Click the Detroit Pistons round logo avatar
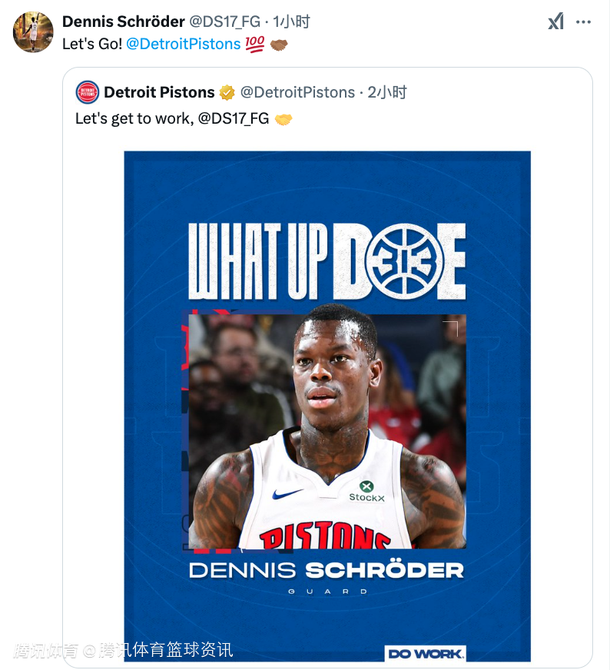 click(x=88, y=92)
